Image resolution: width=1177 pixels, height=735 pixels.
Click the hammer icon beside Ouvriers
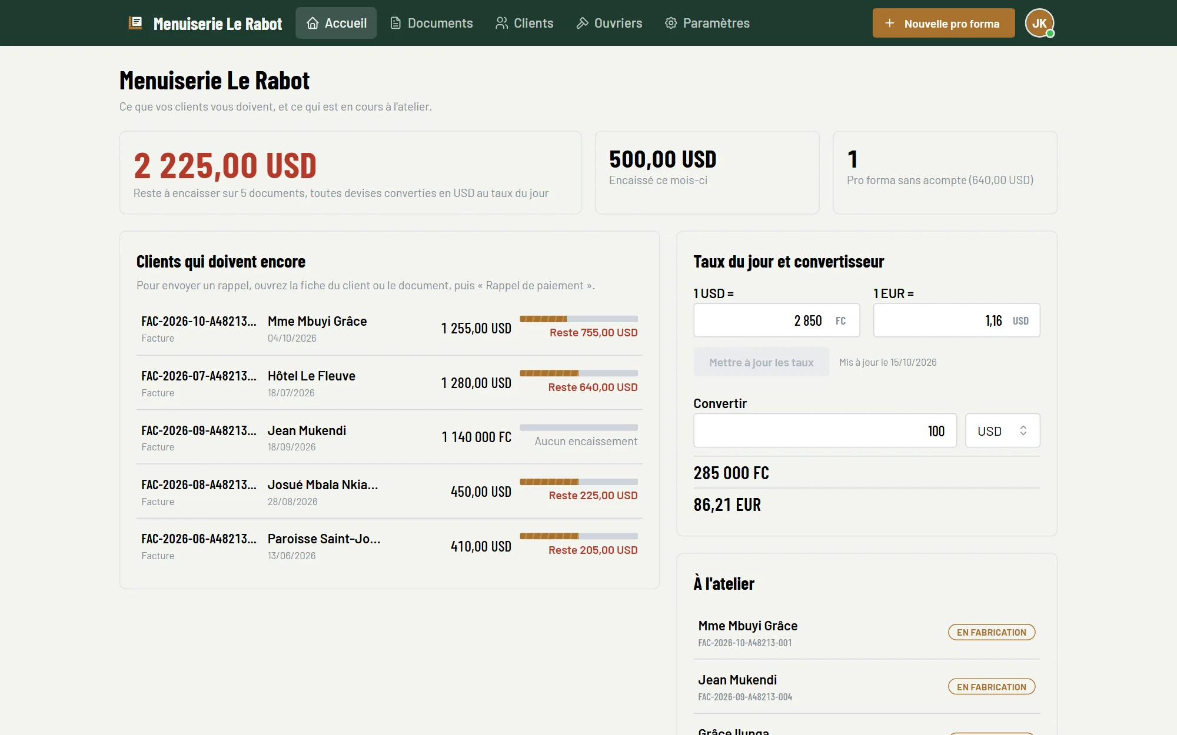tap(582, 23)
